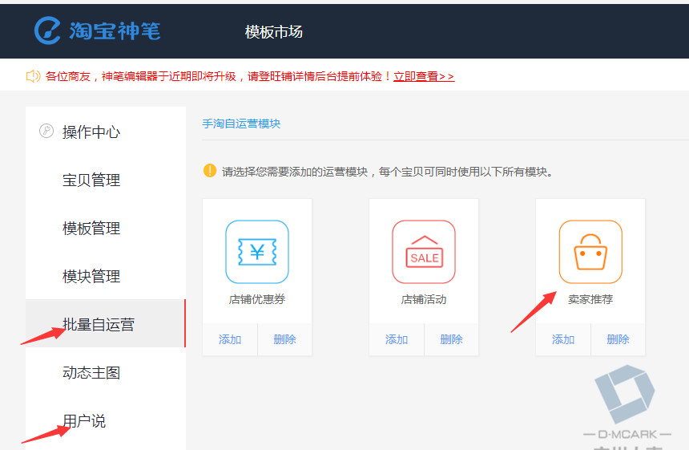This screenshot has height=450, width=689.
Task: Open 模块管理 in the sidebar
Action: click(x=91, y=276)
